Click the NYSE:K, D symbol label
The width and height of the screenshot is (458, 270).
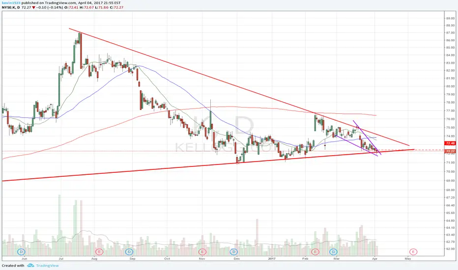click(11, 7)
